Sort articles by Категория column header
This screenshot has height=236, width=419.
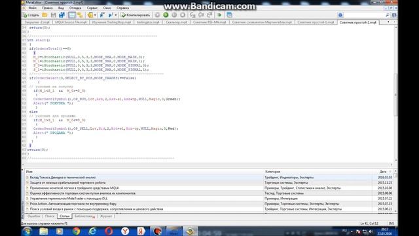pos(318,172)
